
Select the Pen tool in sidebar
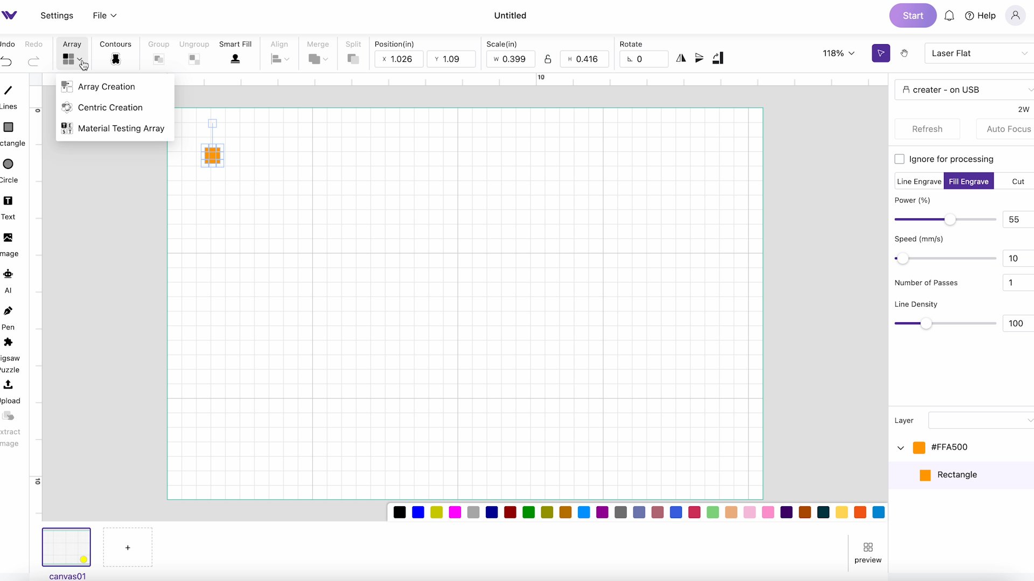pyautogui.click(x=8, y=311)
